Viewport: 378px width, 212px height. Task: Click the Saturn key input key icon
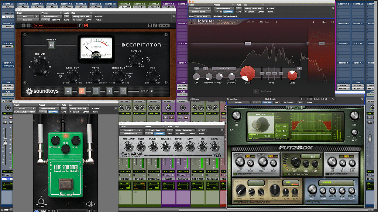(x=191, y=16)
